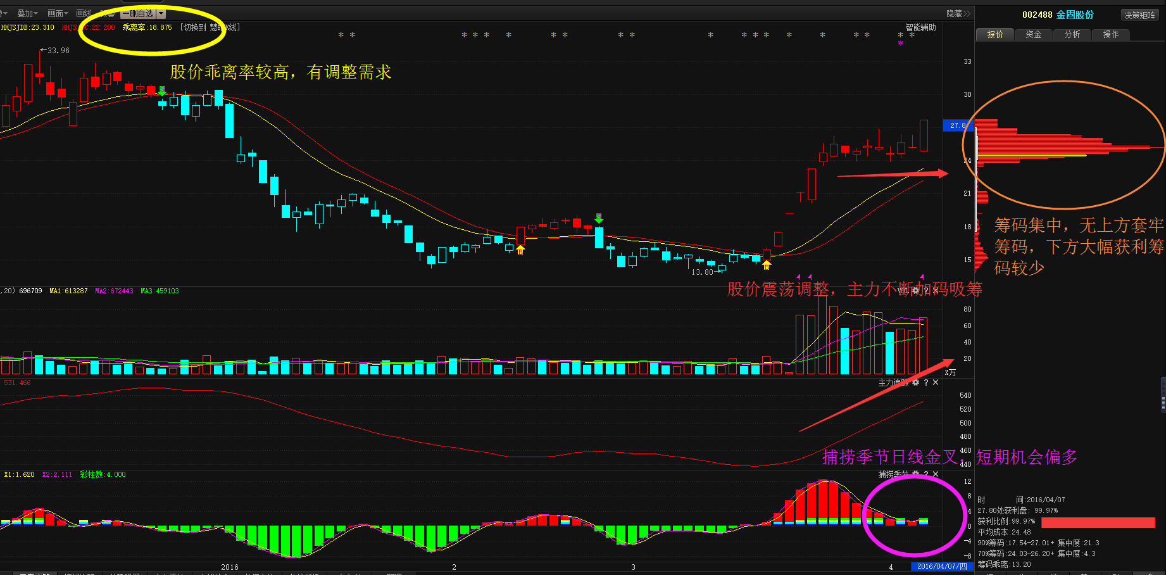This screenshot has width=1166, height=575.
Task: Click stock title 002488 金固股份
Action: [1058, 15]
